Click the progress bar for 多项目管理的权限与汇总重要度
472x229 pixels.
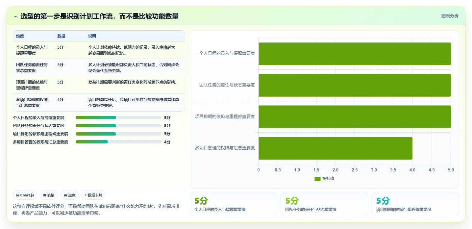[118, 142]
